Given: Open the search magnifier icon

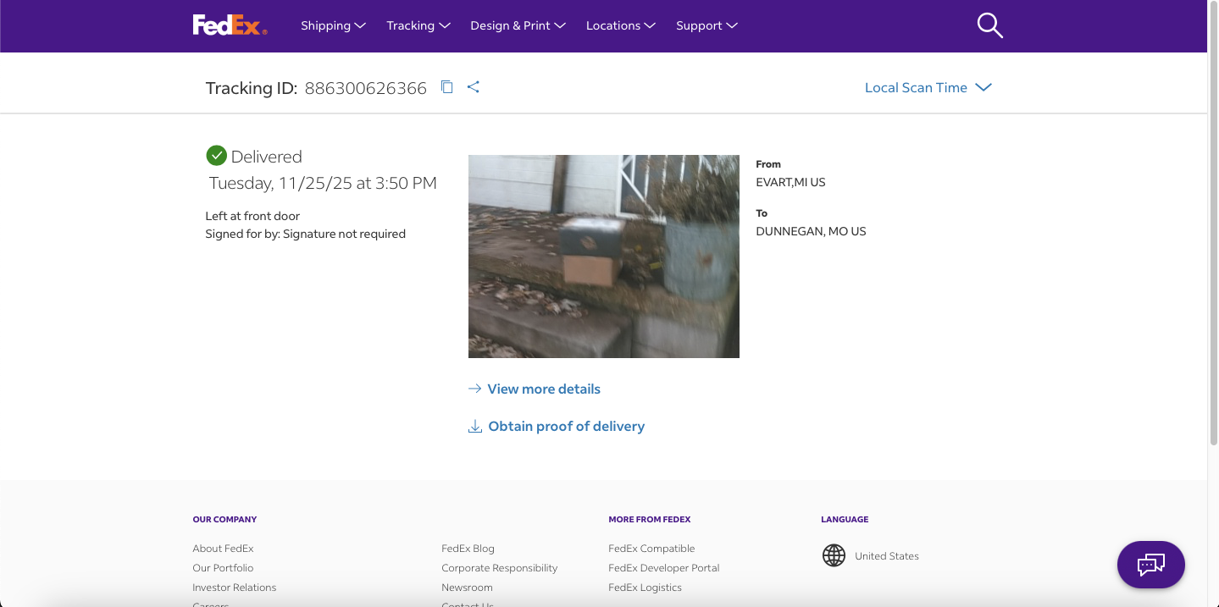Looking at the screenshot, I should (989, 25).
